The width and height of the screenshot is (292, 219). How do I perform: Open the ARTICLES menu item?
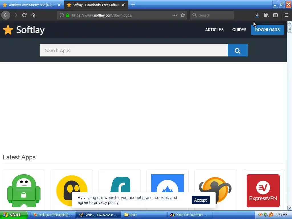pos(214,30)
